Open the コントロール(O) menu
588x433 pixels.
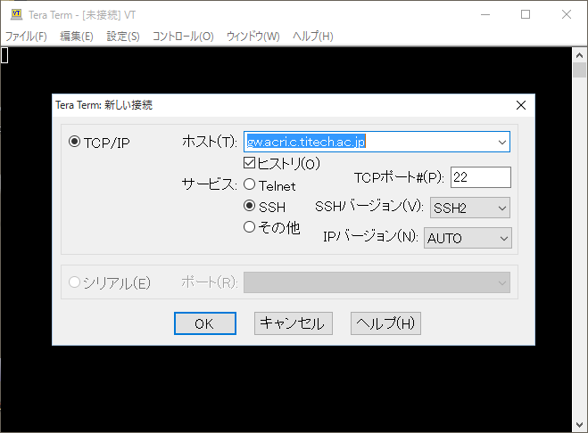coord(183,37)
